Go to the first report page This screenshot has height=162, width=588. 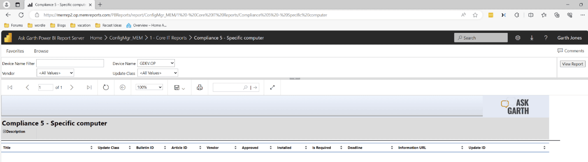(x=10, y=87)
